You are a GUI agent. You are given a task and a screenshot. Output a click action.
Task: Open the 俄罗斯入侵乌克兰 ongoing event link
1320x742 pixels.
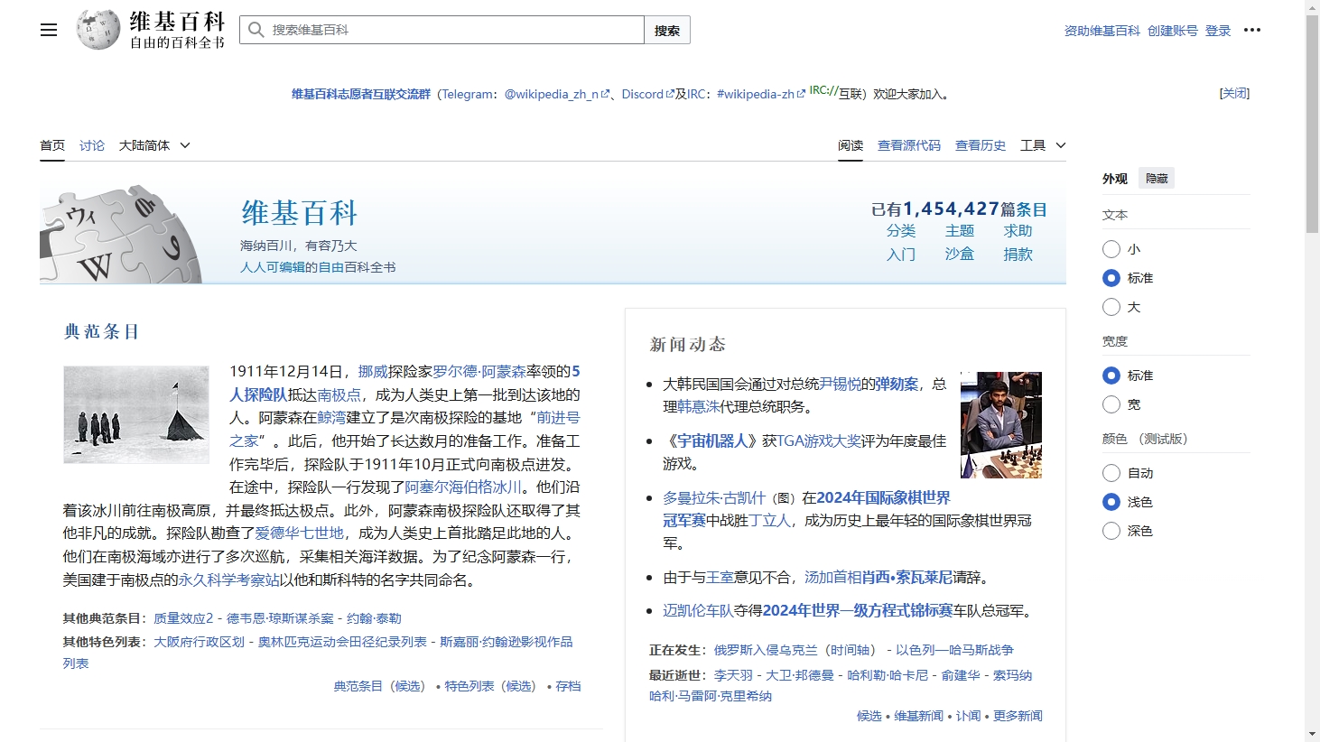[764, 650]
